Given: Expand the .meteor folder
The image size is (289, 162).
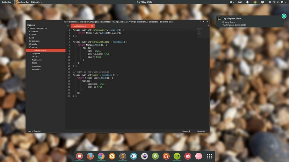Looking at the screenshot, I should pos(35,31).
